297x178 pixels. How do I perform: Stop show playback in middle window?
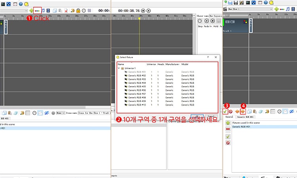click(143, 11)
